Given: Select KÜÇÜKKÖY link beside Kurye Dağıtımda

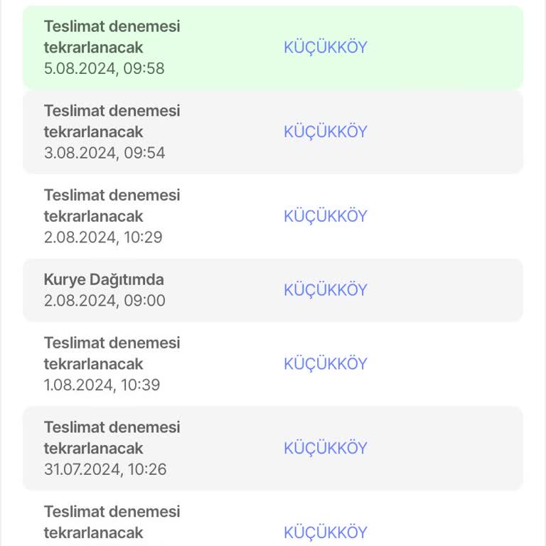Looking at the screenshot, I should 325,290.
